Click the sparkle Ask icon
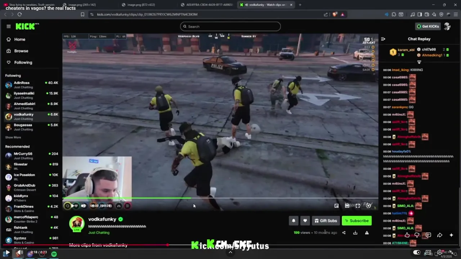Image resolution: width=461 pixels, height=259 pixels. coord(451,235)
